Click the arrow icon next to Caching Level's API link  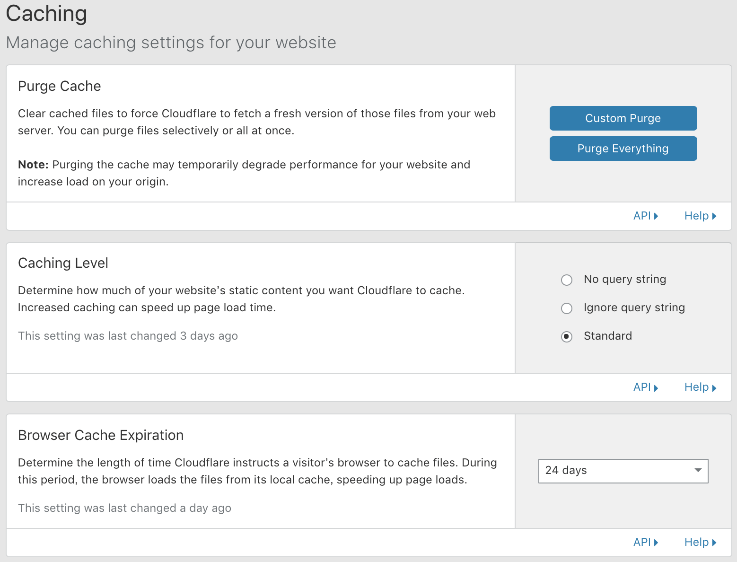click(657, 387)
